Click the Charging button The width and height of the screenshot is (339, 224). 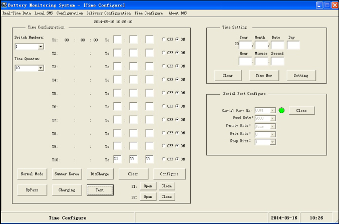pos(67,190)
